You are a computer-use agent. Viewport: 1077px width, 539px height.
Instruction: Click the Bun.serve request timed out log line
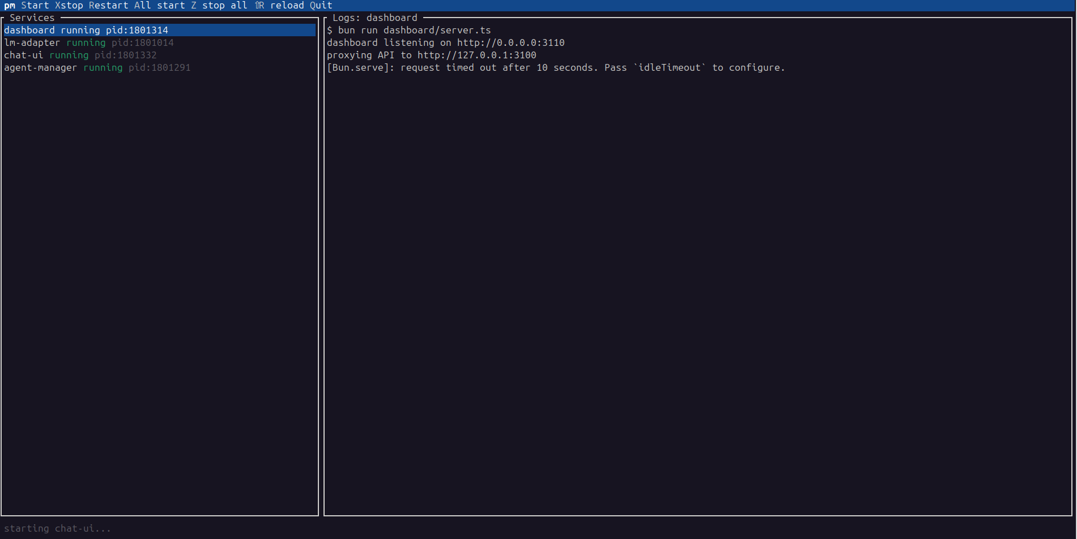pos(556,67)
